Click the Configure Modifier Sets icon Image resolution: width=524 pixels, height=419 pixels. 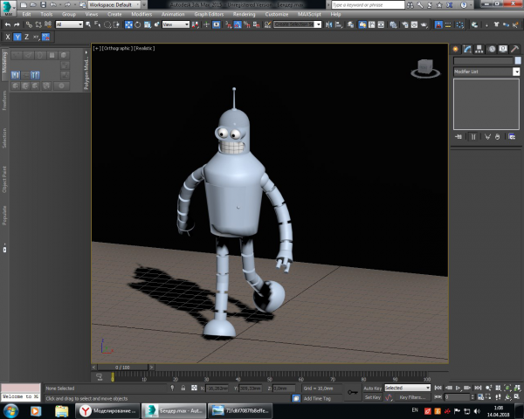click(x=512, y=137)
